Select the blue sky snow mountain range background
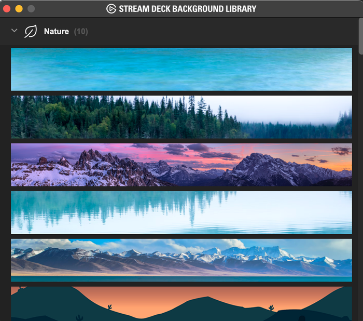The image size is (363, 321). 181,260
